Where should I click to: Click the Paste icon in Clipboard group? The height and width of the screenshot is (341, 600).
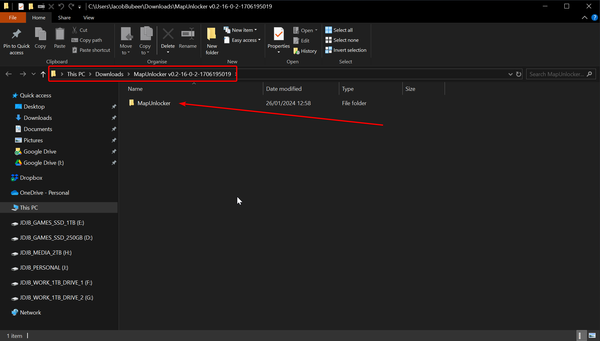pos(59,34)
